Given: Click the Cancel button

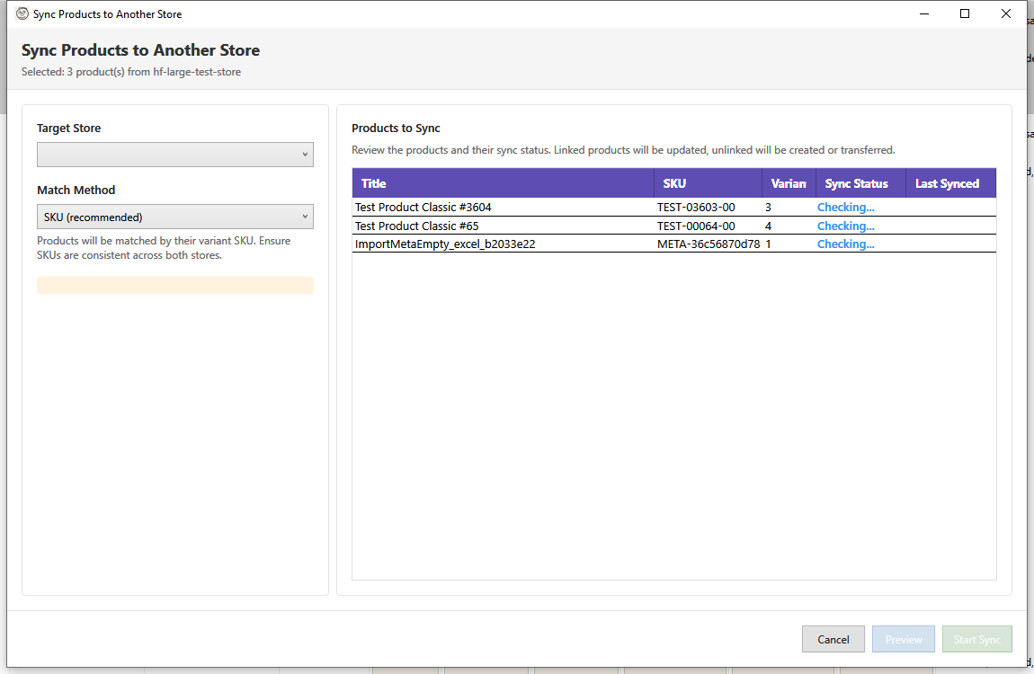Looking at the screenshot, I should [x=833, y=639].
